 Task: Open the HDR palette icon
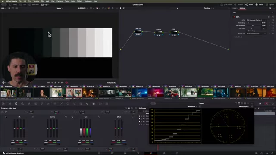(x=22, y=104)
